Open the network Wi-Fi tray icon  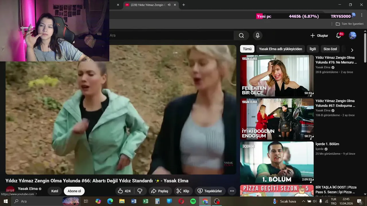pyautogui.click(x=327, y=201)
